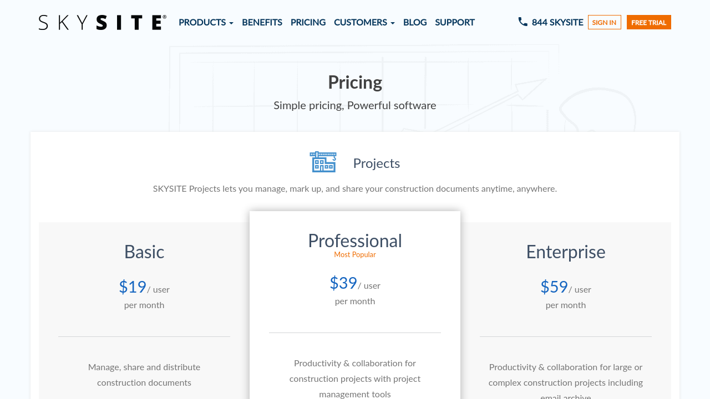Click Professional plan 'Productivity & collaboration' description

pyautogui.click(x=355, y=378)
